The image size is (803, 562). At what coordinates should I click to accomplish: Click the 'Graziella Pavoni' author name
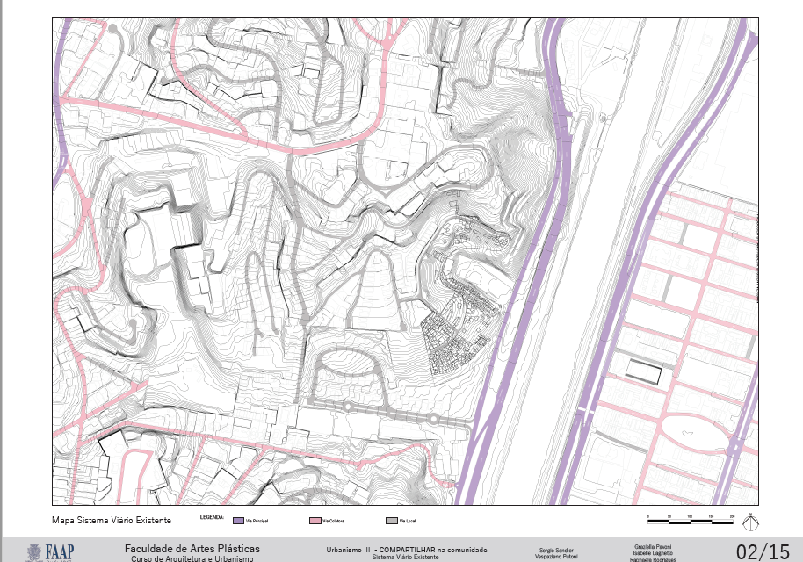point(652,546)
